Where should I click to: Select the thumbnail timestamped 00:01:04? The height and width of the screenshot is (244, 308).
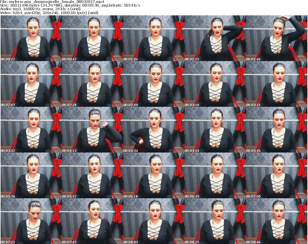[154, 38]
